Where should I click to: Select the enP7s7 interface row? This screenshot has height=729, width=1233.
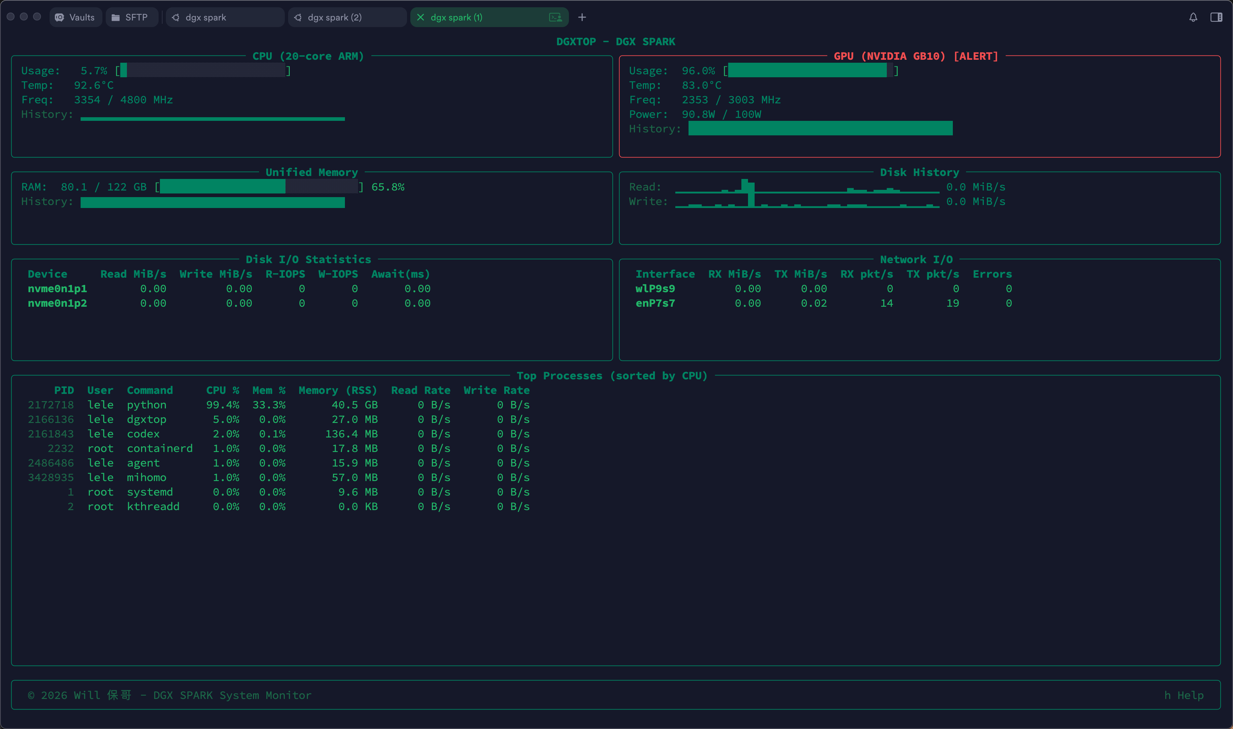[x=824, y=303]
